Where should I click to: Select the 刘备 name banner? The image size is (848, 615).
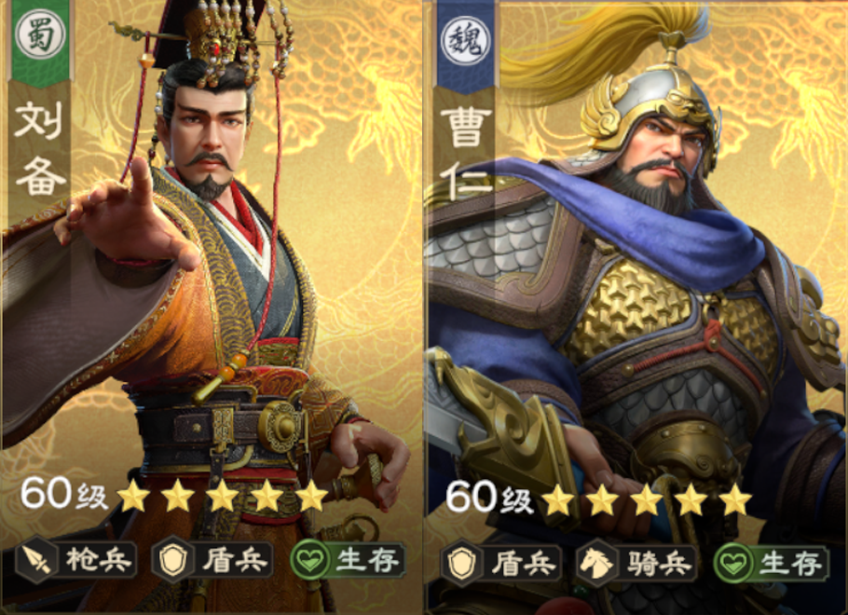click(41, 149)
